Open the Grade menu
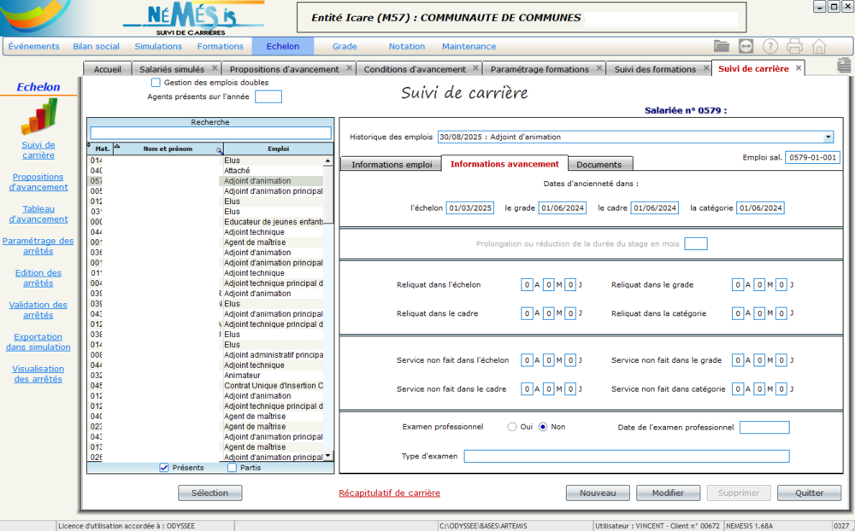855x531 pixels. click(345, 46)
